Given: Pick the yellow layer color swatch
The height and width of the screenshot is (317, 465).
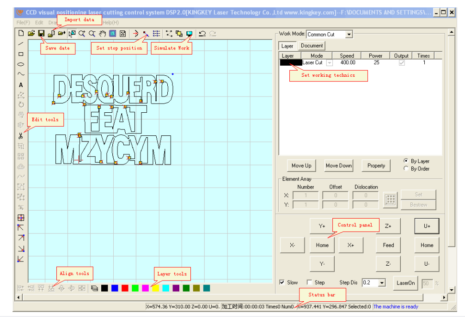Looking at the screenshot, I should pyautogui.click(x=155, y=288).
